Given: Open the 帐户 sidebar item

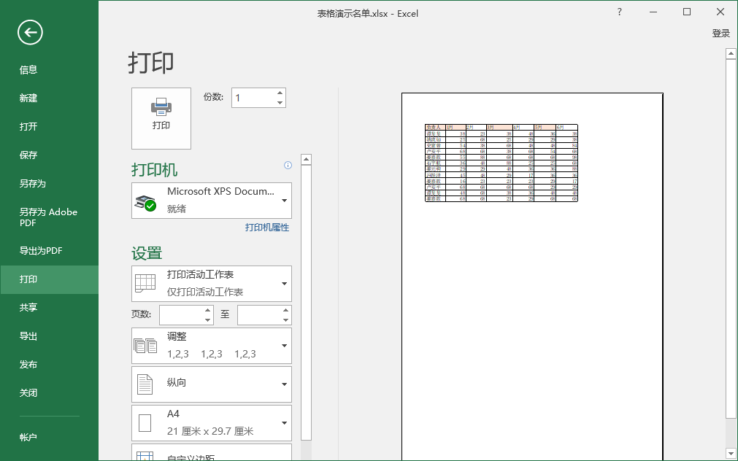Looking at the screenshot, I should (x=50, y=437).
